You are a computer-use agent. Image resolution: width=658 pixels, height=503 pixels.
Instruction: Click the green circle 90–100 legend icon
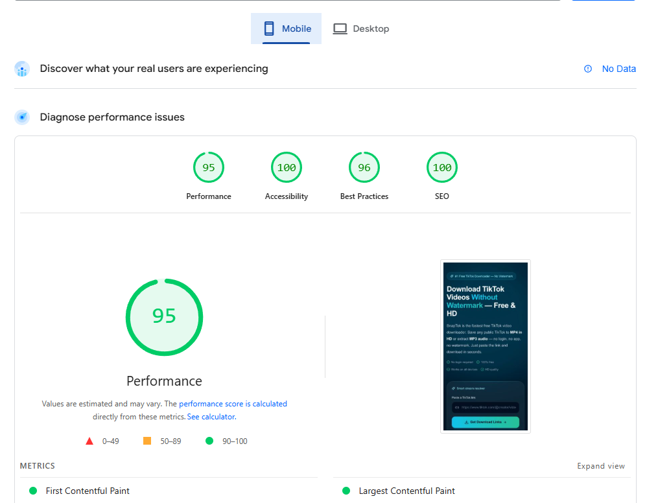(209, 441)
